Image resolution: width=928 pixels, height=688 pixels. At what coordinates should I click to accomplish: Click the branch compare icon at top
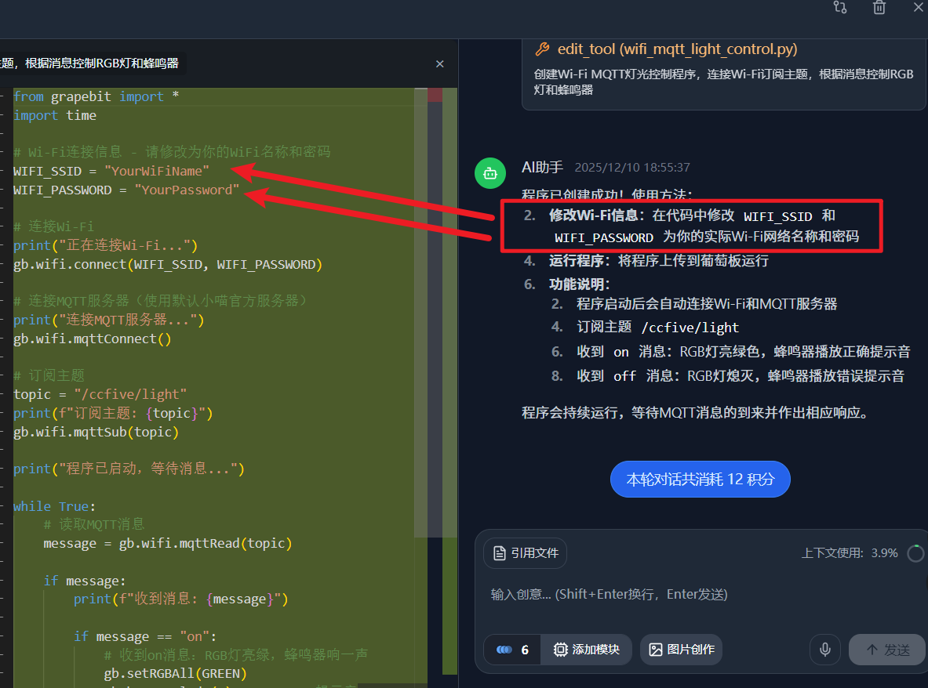click(840, 8)
